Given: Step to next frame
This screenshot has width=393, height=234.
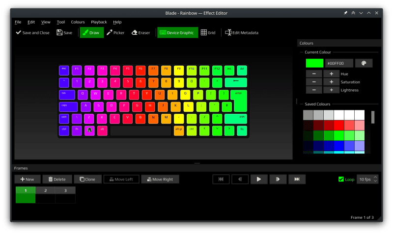Looking at the screenshot, I should pyautogui.click(x=278, y=179).
